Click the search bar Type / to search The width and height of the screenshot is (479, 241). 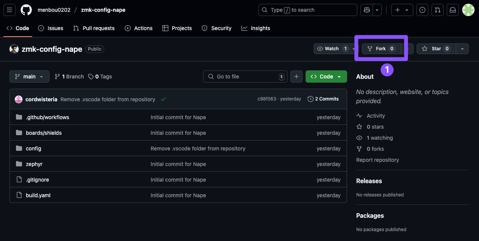coord(308,10)
